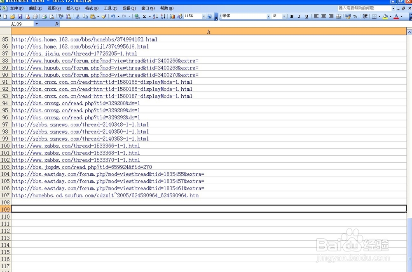Select cell with hupub.com tid=3400266 URL
The width and height of the screenshot is (412, 272).
pyautogui.click(x=208, y=60)
